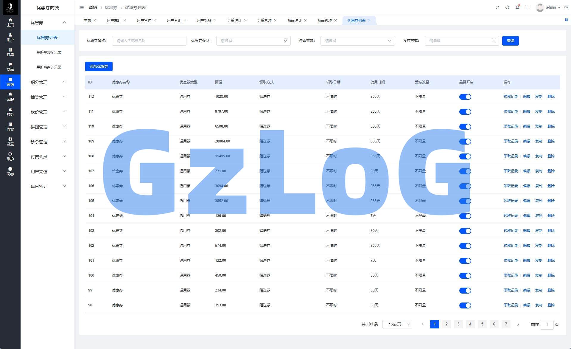
Task: Collapse sidebar with hamburger menu icon
Action: (x=82, y=7)
